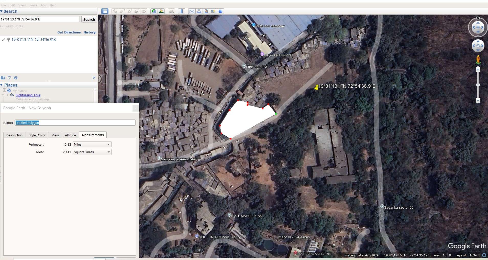Click the zoom slider handle
Image resolution: width=488 pixels, height=260 pixels.
coord(478,85)
